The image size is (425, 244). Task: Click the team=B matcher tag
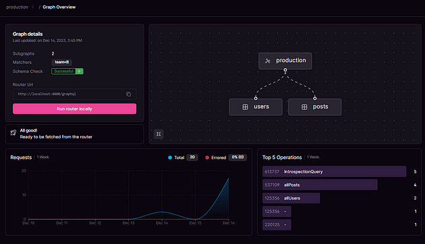point(62,62)
